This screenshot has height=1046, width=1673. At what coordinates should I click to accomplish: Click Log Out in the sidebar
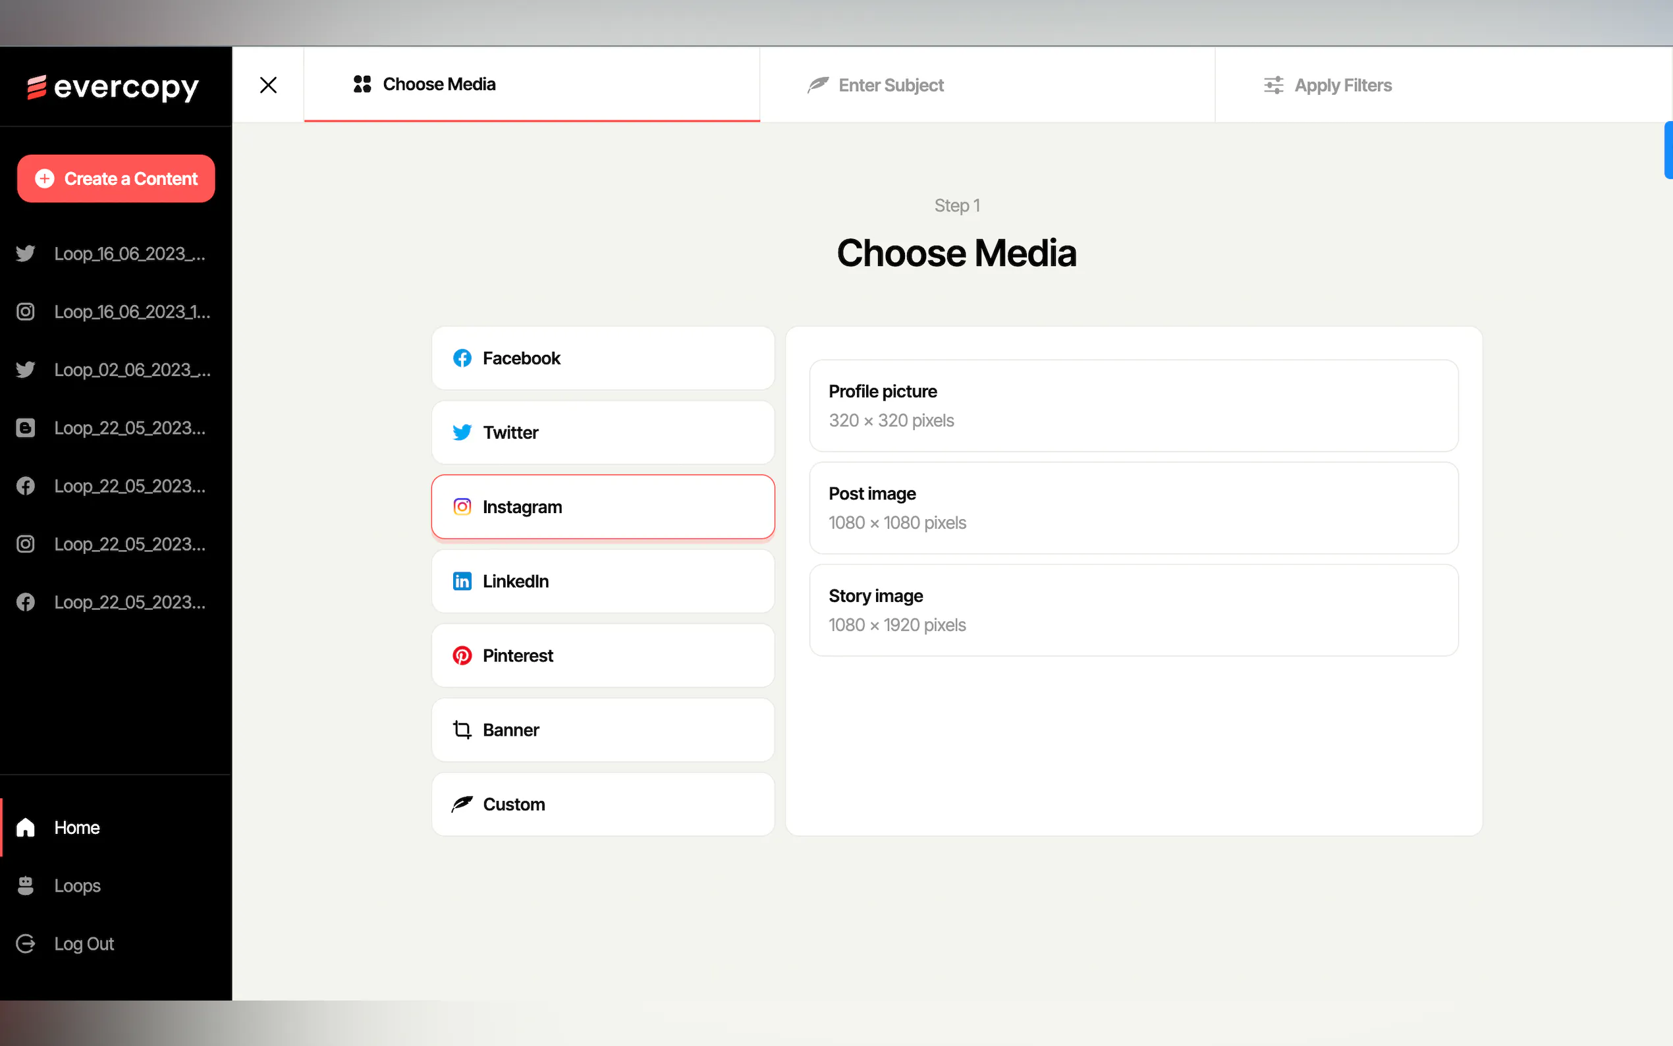point(84,944)
